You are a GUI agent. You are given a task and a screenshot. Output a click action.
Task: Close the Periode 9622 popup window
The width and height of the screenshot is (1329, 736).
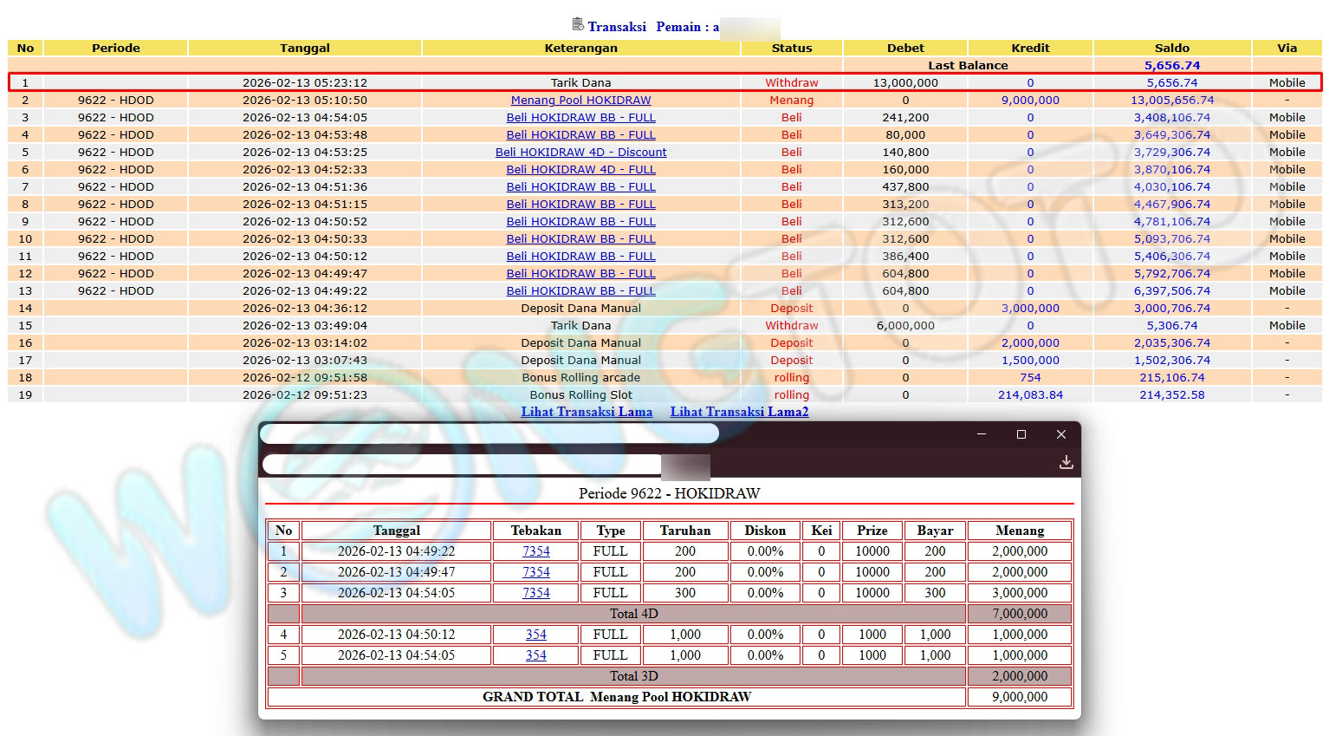pos(1060,434)
